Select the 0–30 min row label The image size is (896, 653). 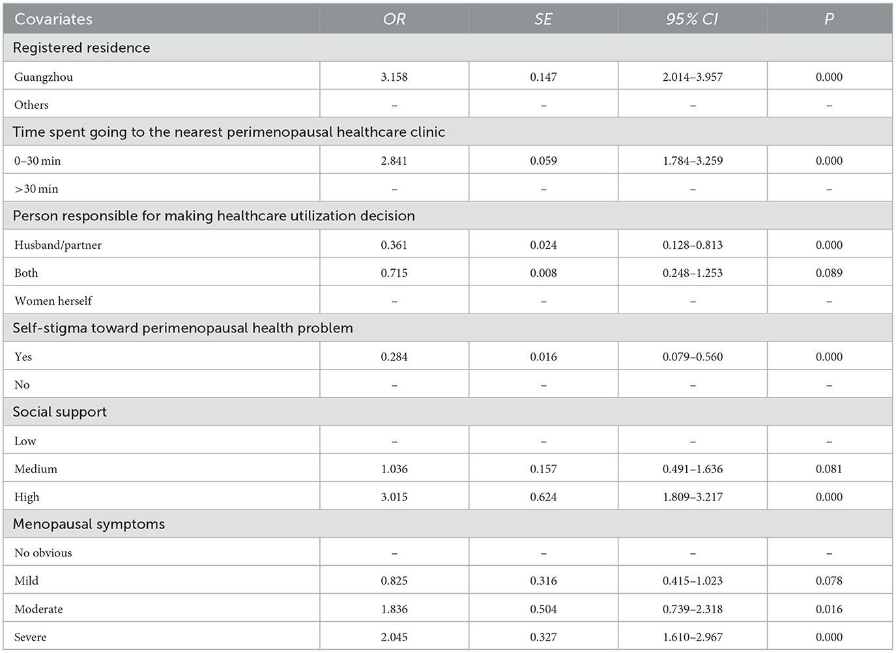click(x=37, y=161)
